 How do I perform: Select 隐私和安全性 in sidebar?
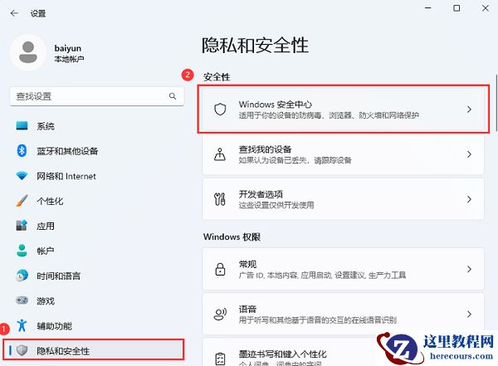tap(94, 349)
